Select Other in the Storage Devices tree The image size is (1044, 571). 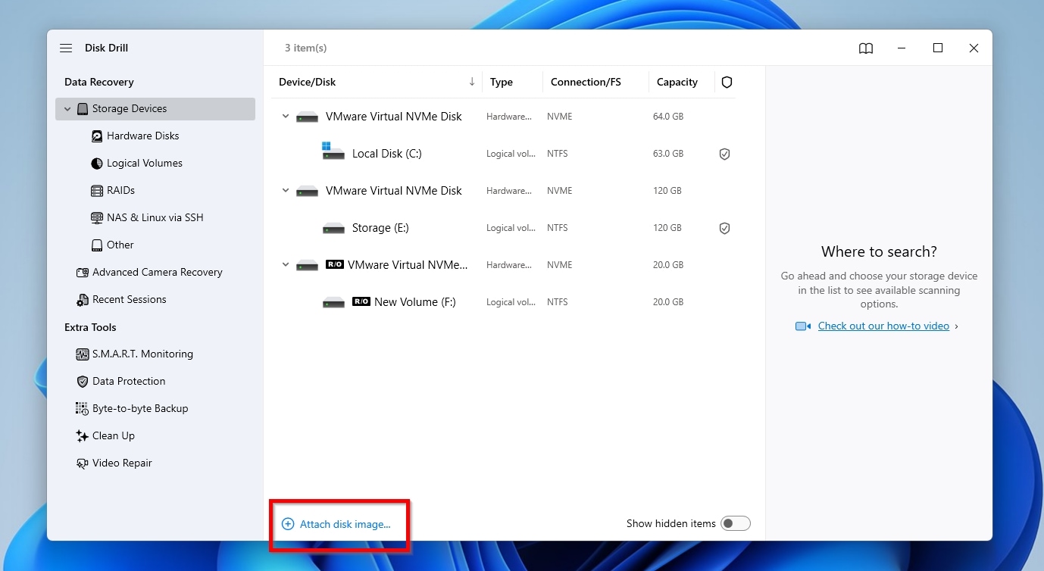[x=120, y=245]
